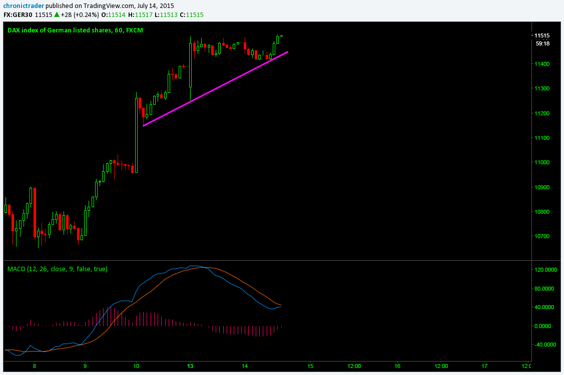Click the 11000 price axis label

[x=541, y=162]
